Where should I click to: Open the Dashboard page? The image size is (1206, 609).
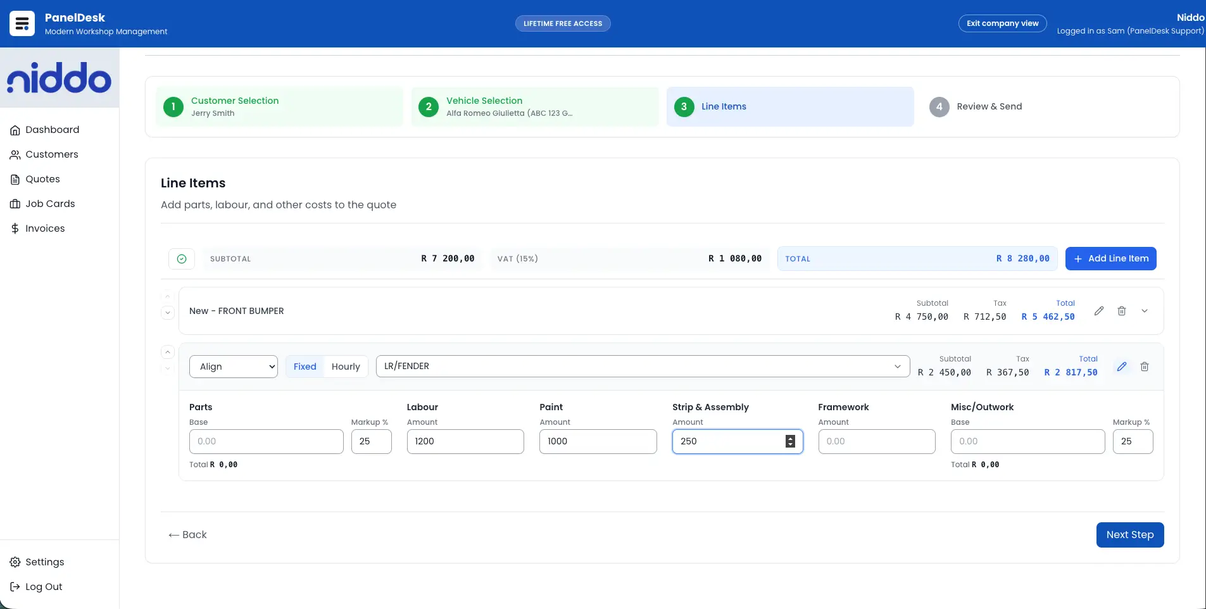point(53,129)
